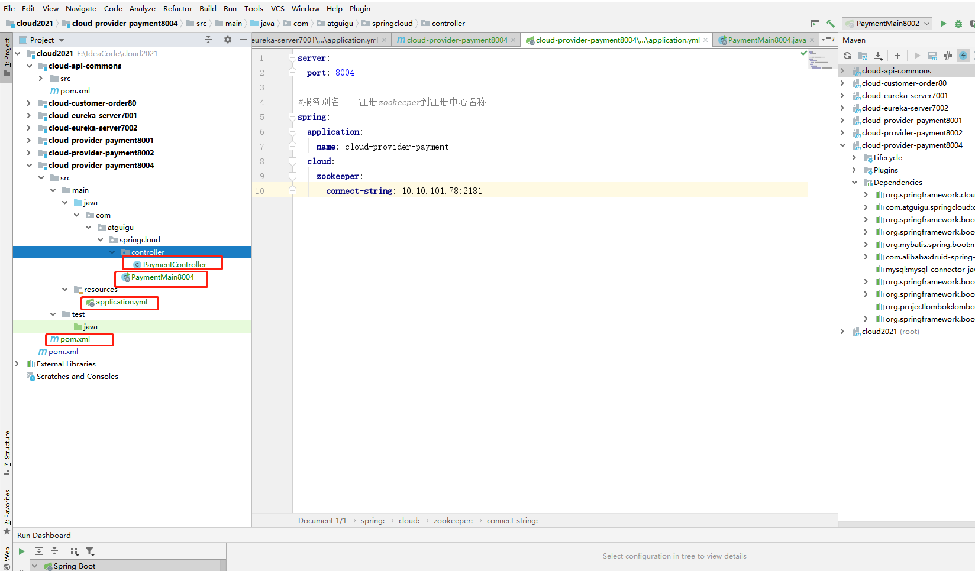The image size is (975, 571).
Task: Open the Build menu
Action: 208,8
